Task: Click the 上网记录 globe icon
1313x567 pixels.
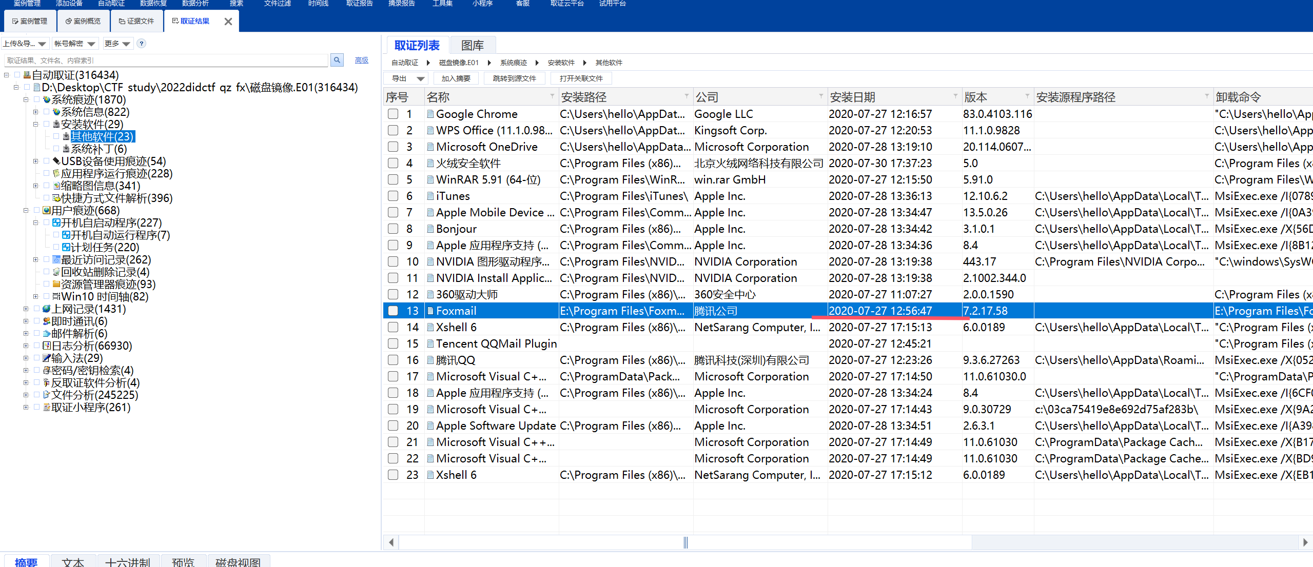Action: pyautogui.click(x=47, y=309)
